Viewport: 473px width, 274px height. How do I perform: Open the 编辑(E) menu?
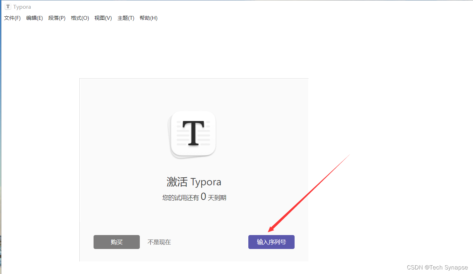pos(34,18)
